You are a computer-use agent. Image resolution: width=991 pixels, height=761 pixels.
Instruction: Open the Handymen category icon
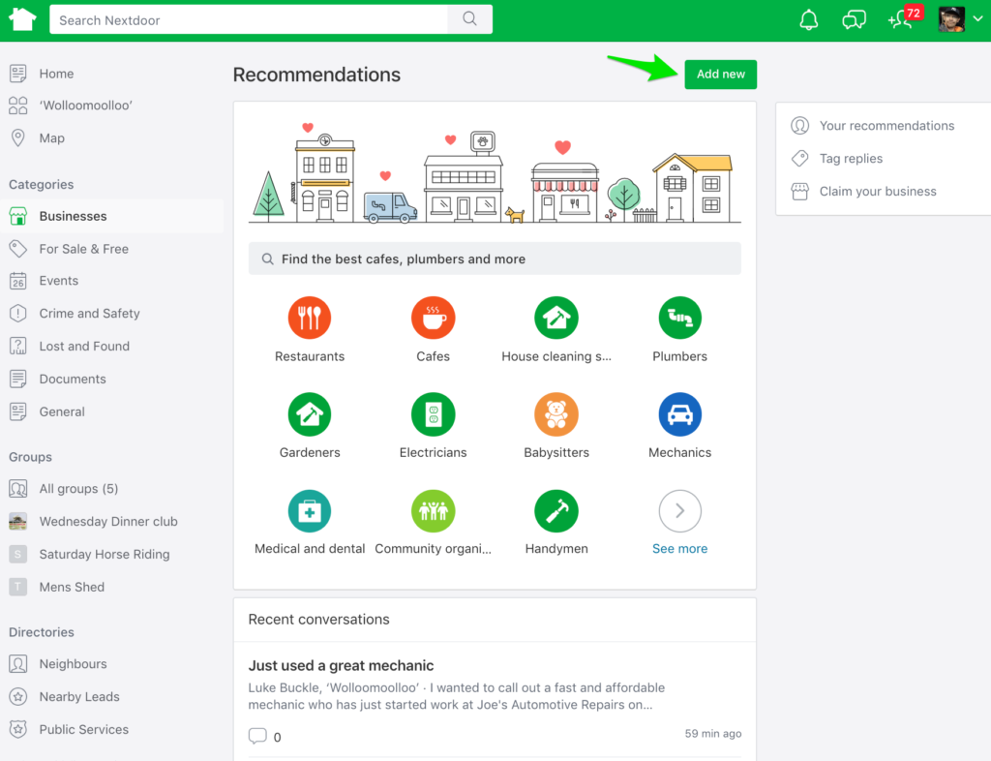(x=556, y=511)
